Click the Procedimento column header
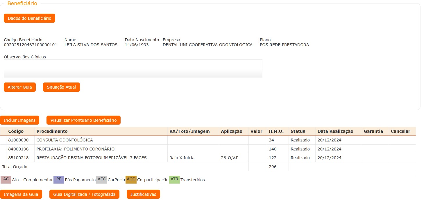 52,131
